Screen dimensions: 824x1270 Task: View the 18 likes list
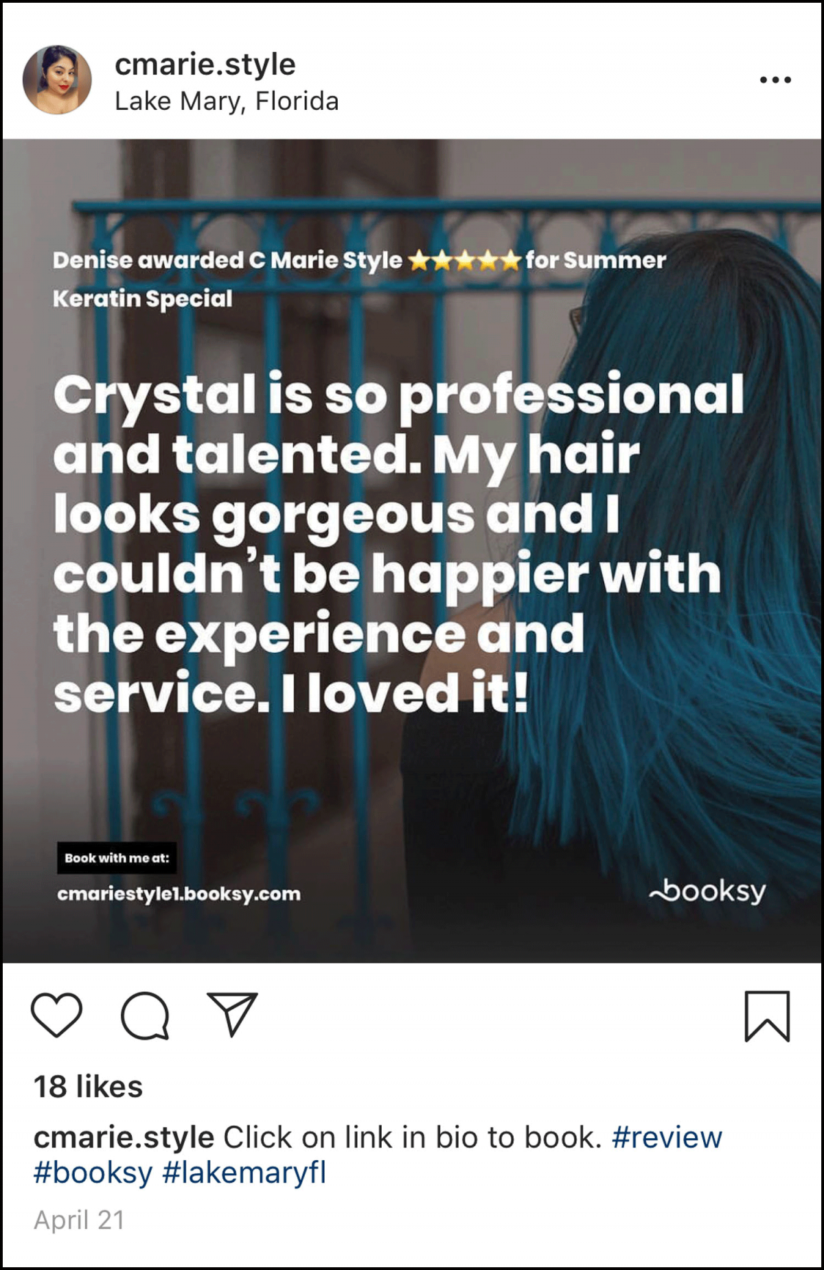click(x=88, y=1087)
